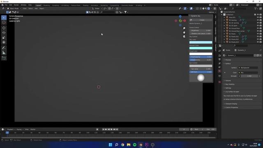Select the Select Box tool
Viewport: 263px width, 148px height.
point(4,18)
